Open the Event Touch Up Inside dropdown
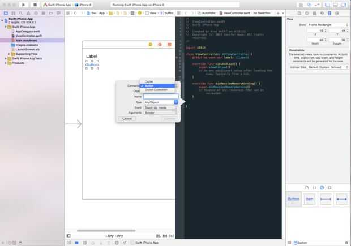This screenshot has height=246, width=351. (x=161, y=107)
